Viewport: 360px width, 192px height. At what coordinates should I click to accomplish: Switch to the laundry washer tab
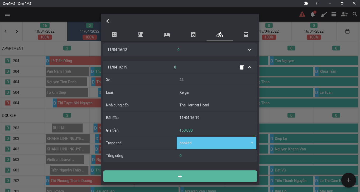coord(193,35)
